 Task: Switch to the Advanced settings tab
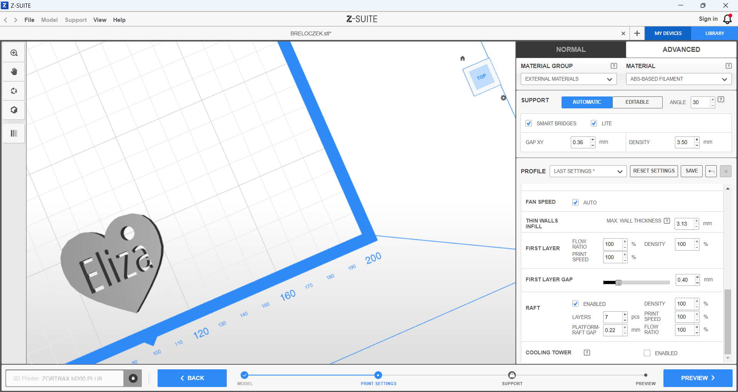click(x=681, y=50)
